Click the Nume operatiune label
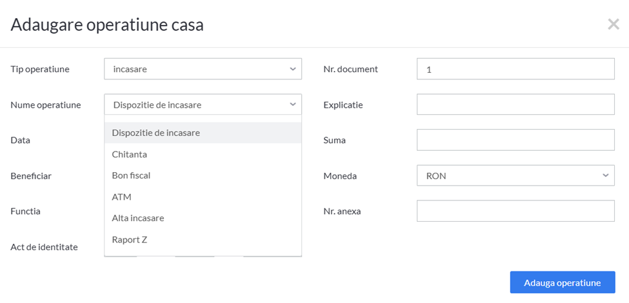Screen dimensions: 629x303 coord(46,105)
